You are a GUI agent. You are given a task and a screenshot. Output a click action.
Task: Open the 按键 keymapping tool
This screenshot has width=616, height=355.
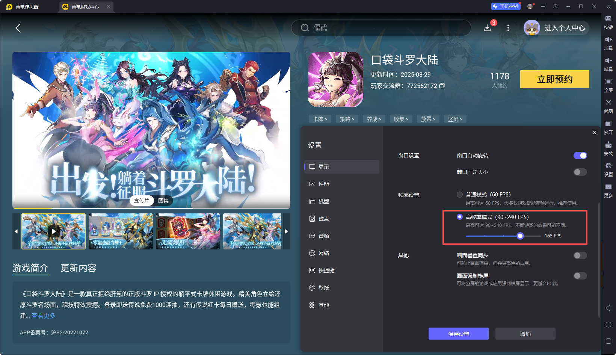tap(608, 23)
